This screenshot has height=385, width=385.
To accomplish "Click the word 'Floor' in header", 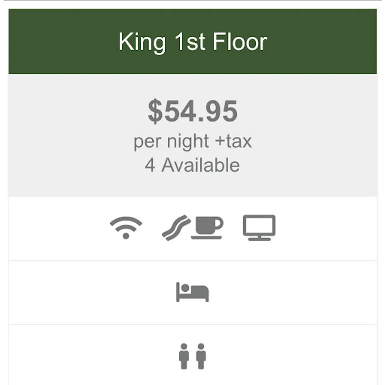I will coord(240,42).
